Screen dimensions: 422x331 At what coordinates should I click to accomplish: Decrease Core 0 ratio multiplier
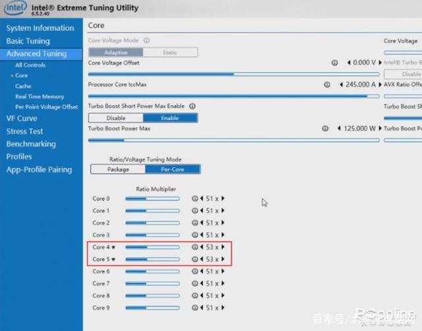[x=202, y=198]
